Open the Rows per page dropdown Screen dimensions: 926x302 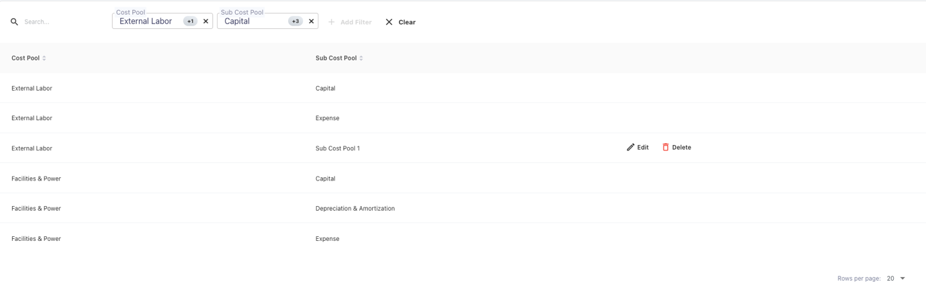click(x=896, y=279)
